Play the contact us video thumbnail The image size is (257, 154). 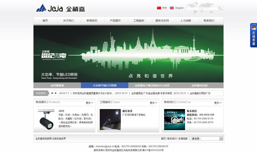pos(174,119)
